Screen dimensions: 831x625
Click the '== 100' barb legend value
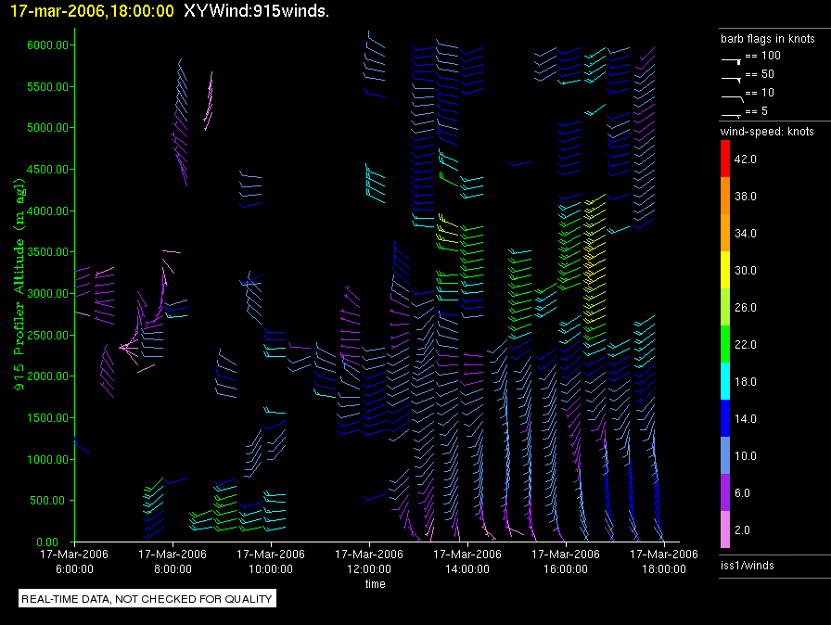[x=762, y=56]
